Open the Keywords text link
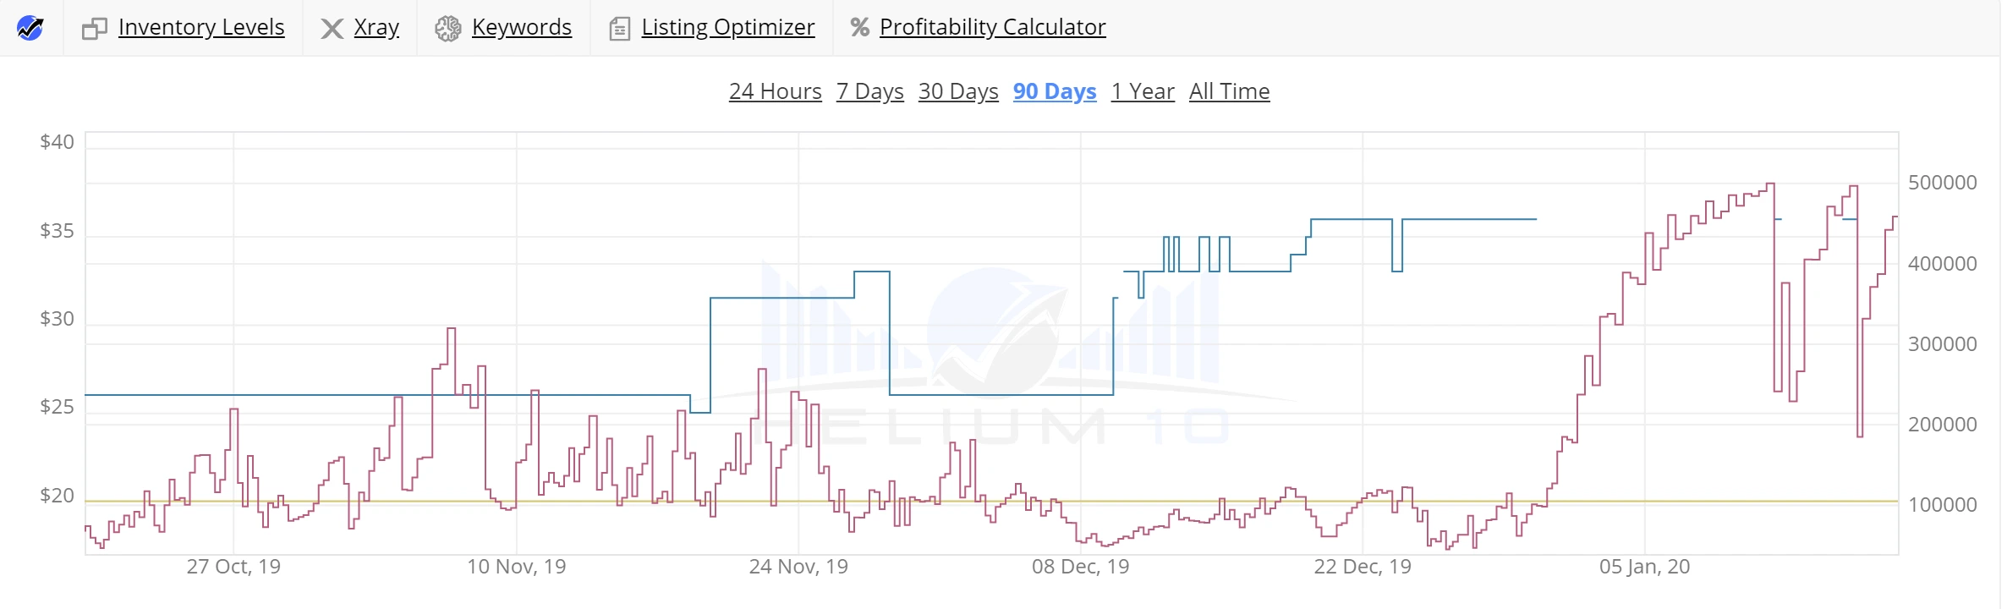The height and width of the screenshot is (609, 2007). (x=522, y=27)
